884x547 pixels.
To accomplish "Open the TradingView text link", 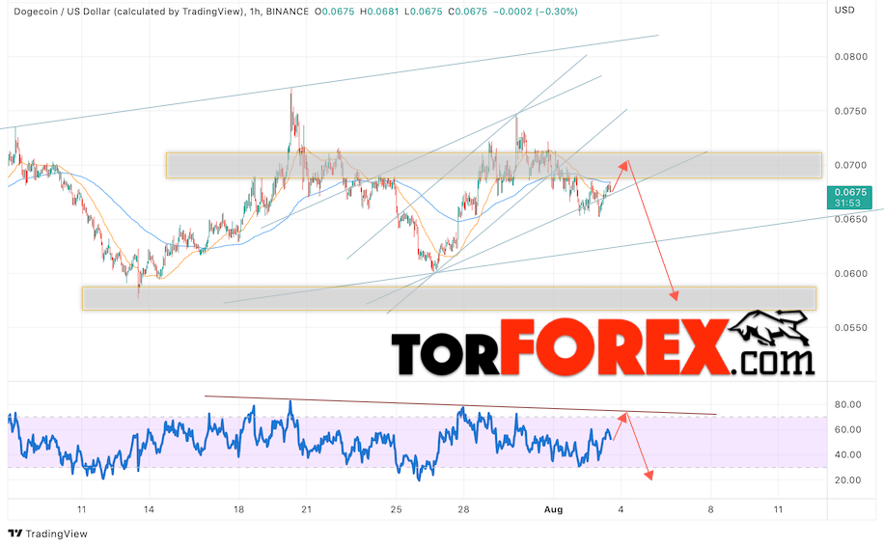I will tap(56, 533).
